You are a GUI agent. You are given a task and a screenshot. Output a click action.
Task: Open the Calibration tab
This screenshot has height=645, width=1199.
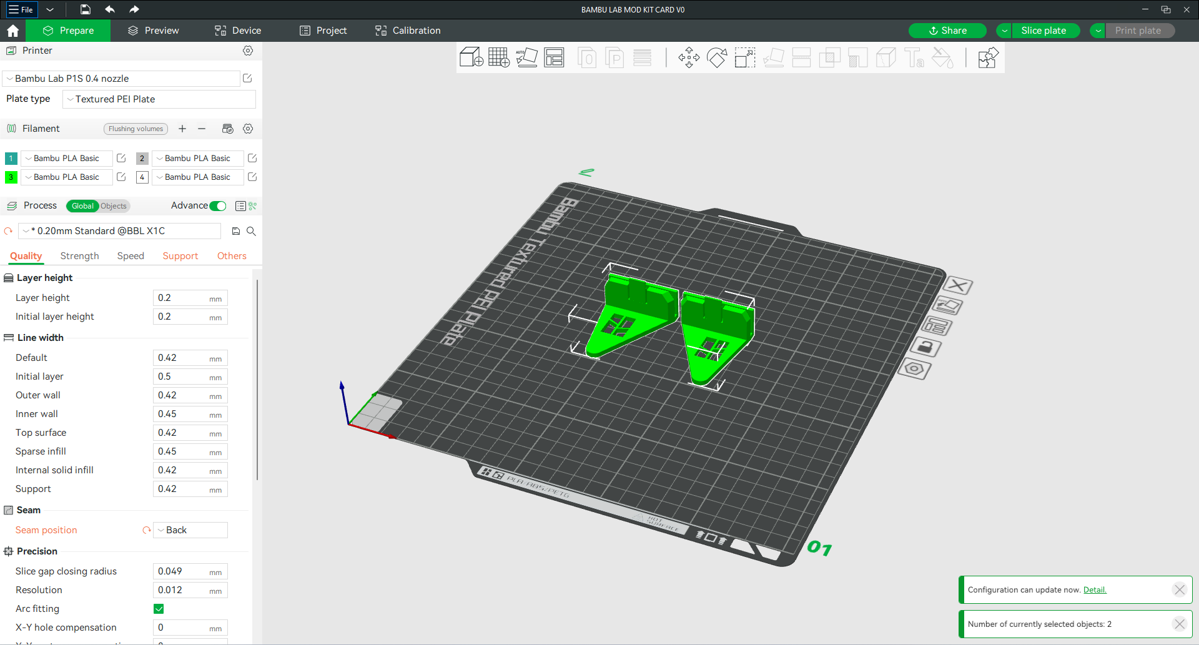coord(408,31)
